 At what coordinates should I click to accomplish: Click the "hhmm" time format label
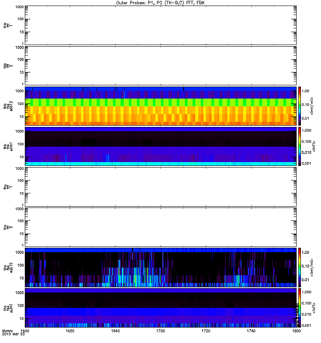pos(7,331)
